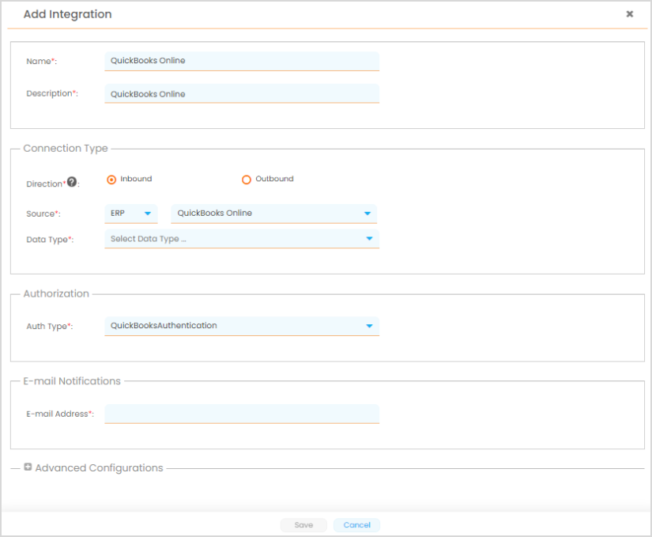The width and height of the screenshot is (652, 537).
Task: Focus the Name text field
Action: coord(241,61)
